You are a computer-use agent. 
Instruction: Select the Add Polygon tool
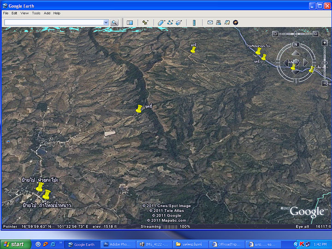point(161,22)
